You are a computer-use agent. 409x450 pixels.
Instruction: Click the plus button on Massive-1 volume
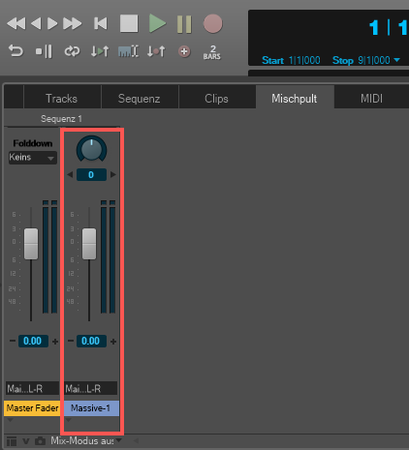click(x=113, y=342)
